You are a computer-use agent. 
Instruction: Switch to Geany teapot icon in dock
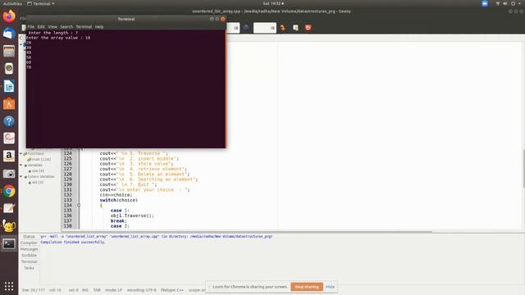point(9,226)
